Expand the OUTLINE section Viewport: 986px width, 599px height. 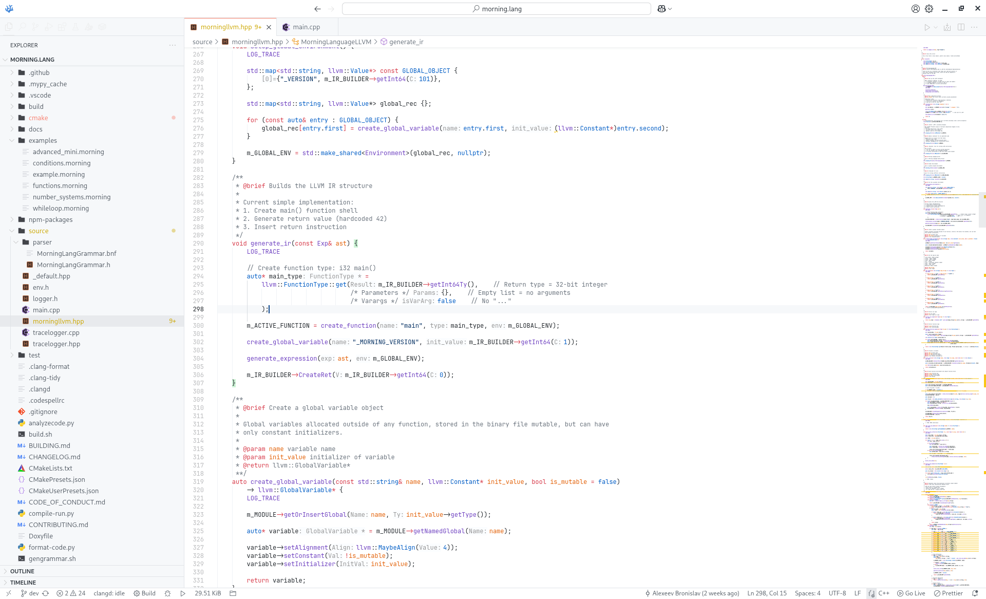(22, 571)
